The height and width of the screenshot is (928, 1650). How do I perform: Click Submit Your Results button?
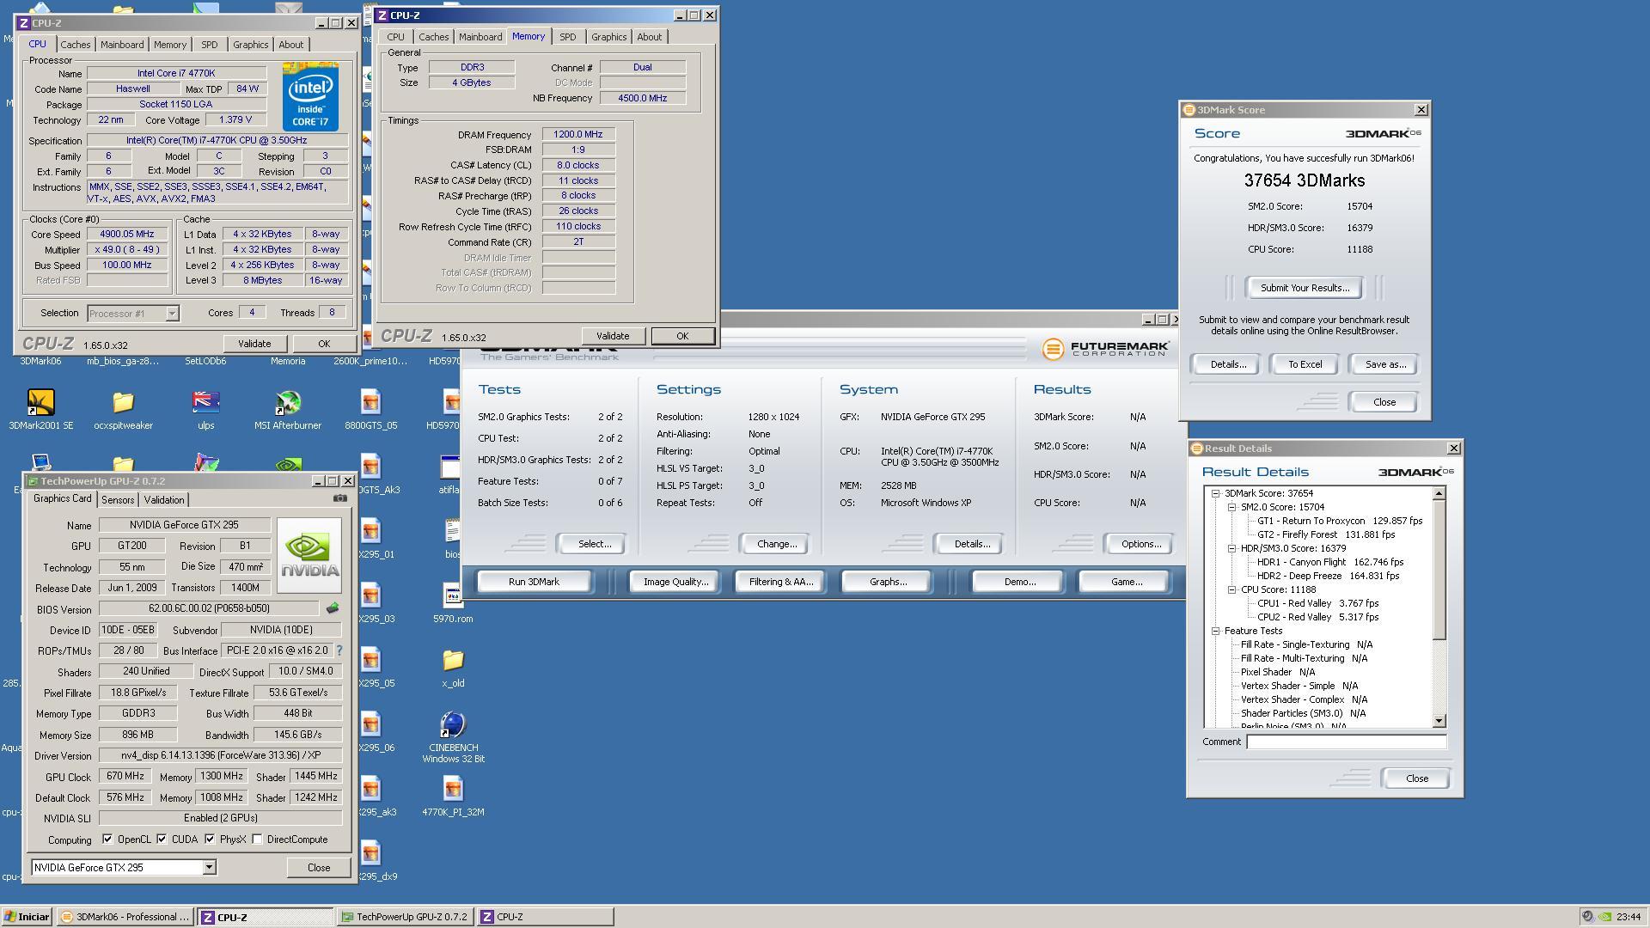(x=1305, y=288)
